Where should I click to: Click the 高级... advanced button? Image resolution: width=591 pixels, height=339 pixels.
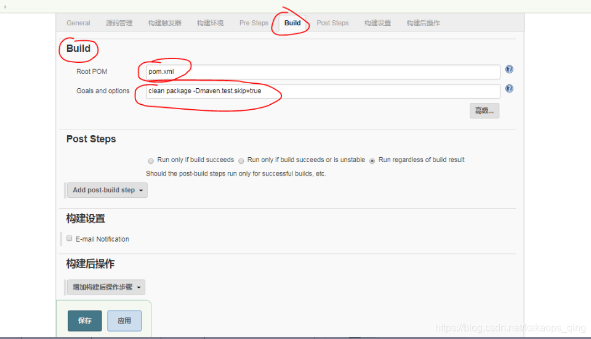pos(484,111)
